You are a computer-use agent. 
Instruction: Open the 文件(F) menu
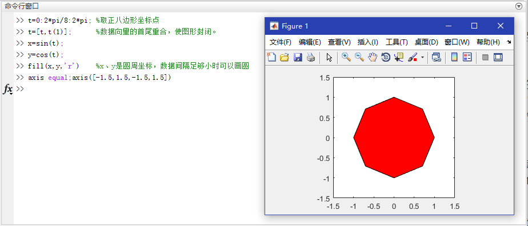(x=281, y=42)
